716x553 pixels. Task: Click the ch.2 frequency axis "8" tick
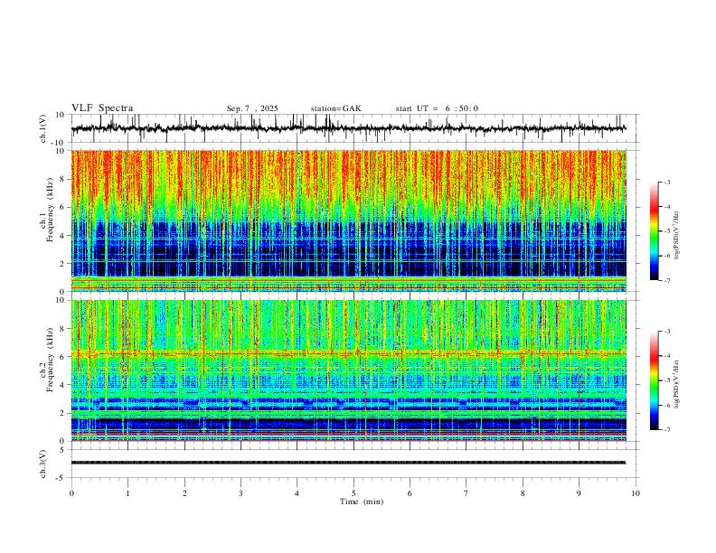point(63,329)
